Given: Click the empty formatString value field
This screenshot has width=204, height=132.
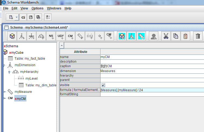Looking at the screenshot, I should click(x=152, y=94).
